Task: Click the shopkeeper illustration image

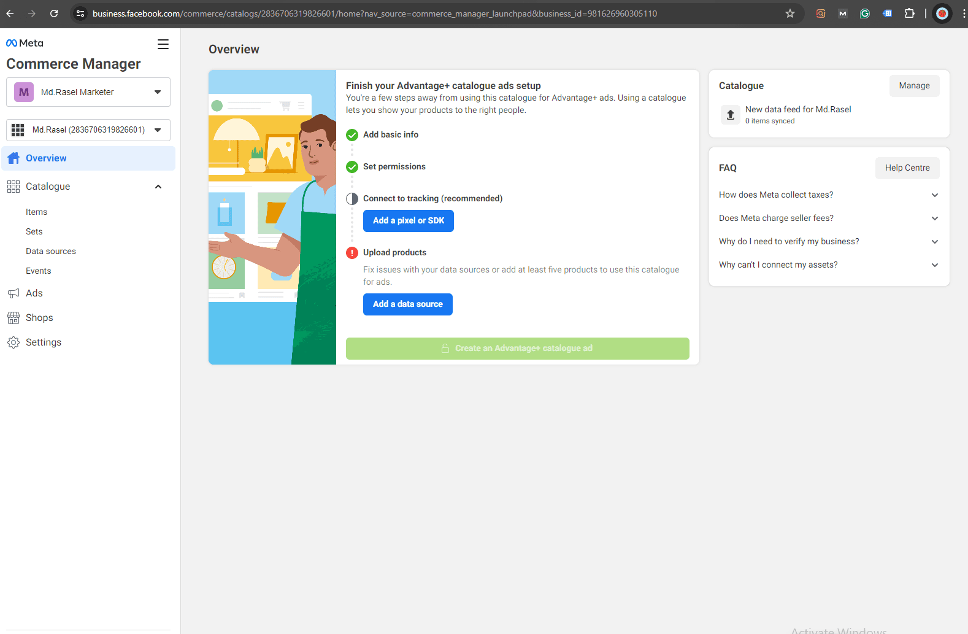Action: [x=272, y=217]
